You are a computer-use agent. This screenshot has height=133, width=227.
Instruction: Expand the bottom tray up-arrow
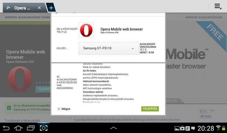113,128
